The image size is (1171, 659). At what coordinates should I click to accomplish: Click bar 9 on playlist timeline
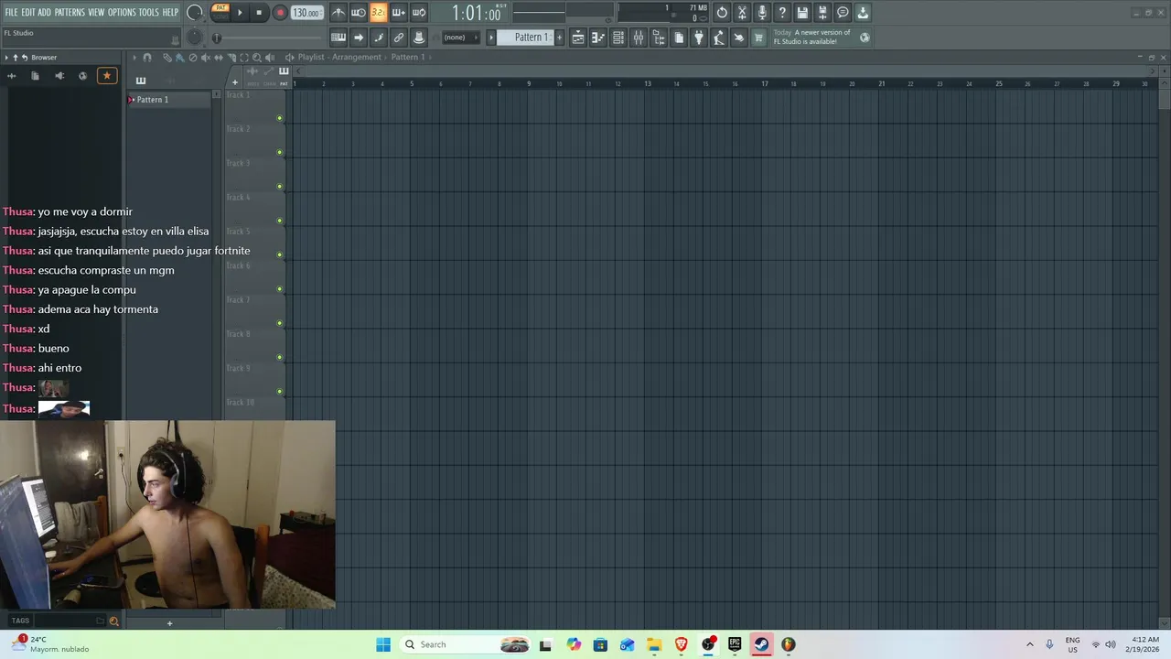point(529,83)
